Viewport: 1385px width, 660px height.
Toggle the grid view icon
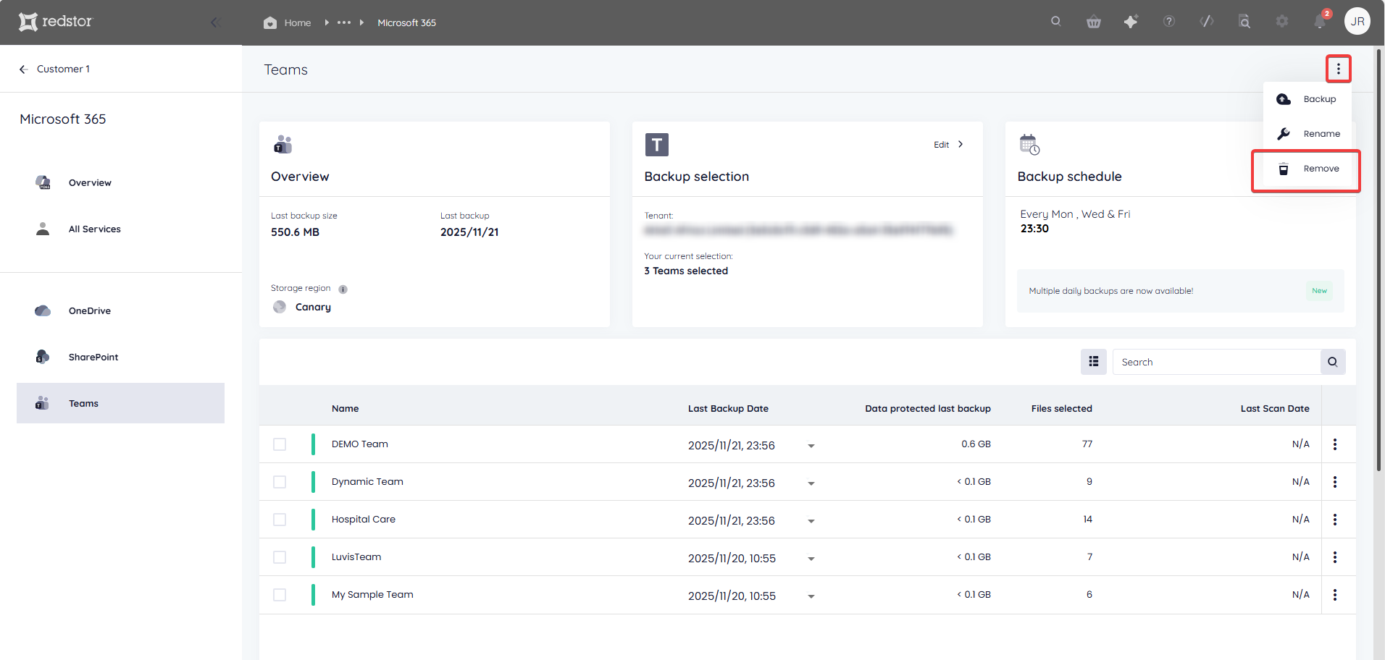1094,362
